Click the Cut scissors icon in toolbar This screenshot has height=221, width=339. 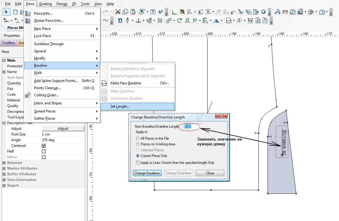[118, 12]
